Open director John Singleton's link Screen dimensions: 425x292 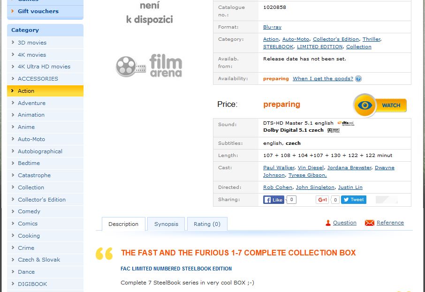(315, 187)
